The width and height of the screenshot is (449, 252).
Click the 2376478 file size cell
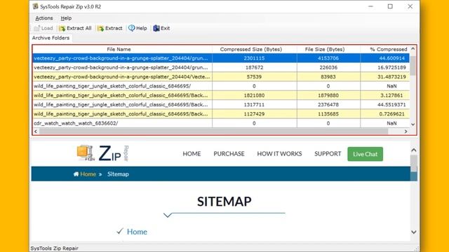[x=328, y=104]
